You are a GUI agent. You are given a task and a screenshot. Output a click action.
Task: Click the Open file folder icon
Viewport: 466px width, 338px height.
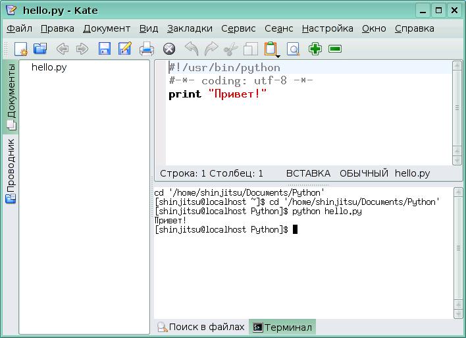[x=40, y=49]
